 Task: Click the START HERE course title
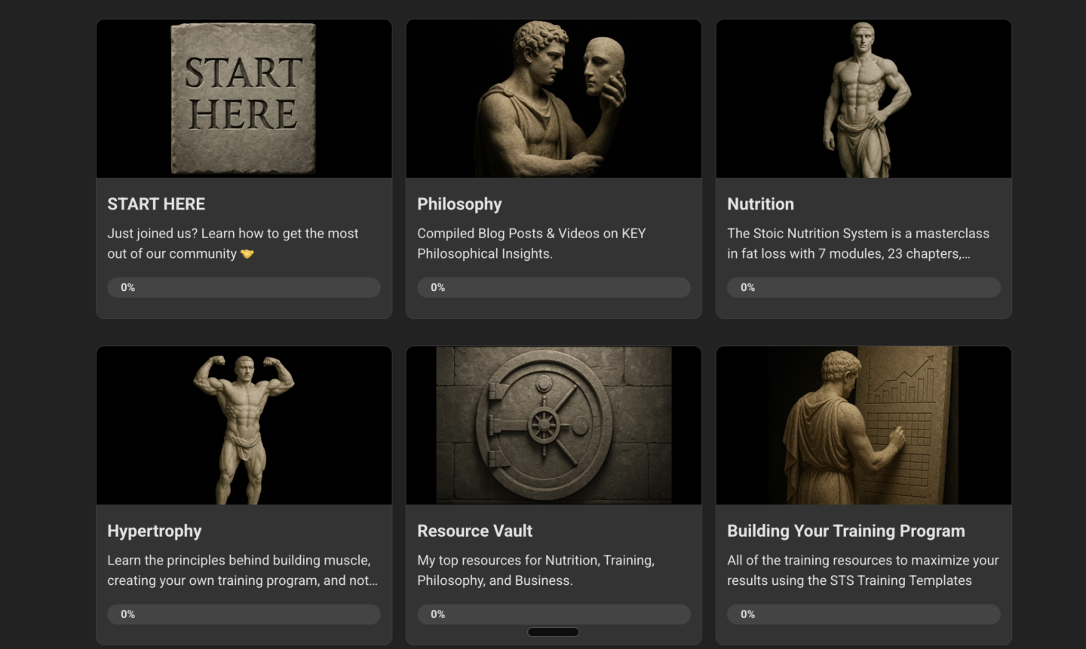pyautogui.click(x=156, y=204)
